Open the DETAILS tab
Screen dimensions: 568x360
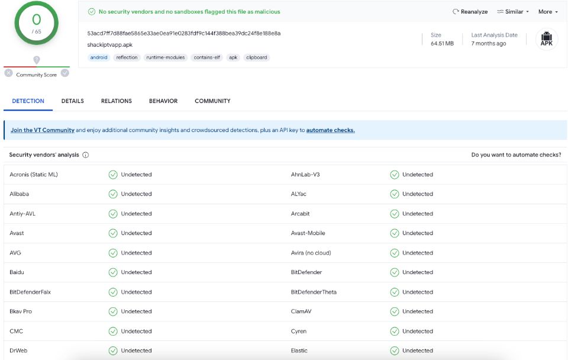coord(72,101)
